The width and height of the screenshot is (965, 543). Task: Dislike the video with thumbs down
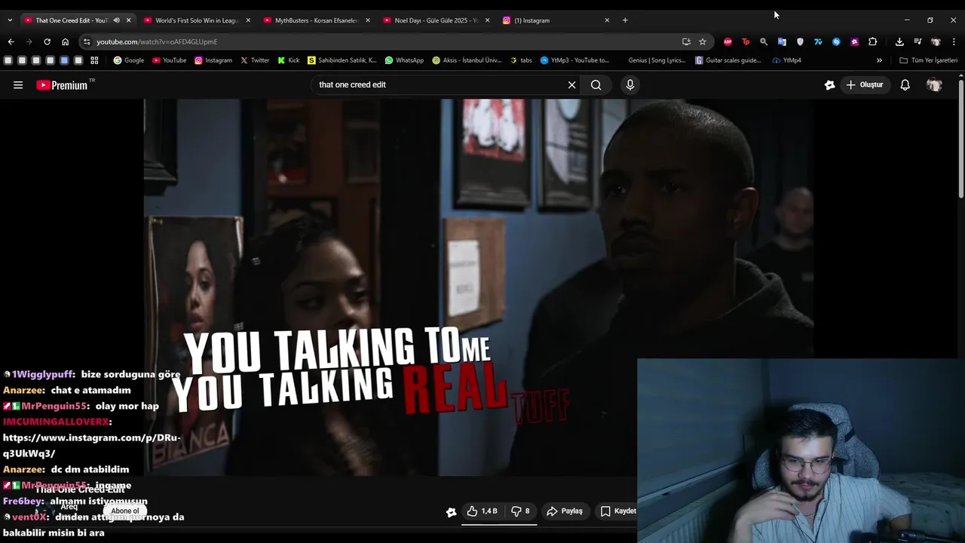520,511
